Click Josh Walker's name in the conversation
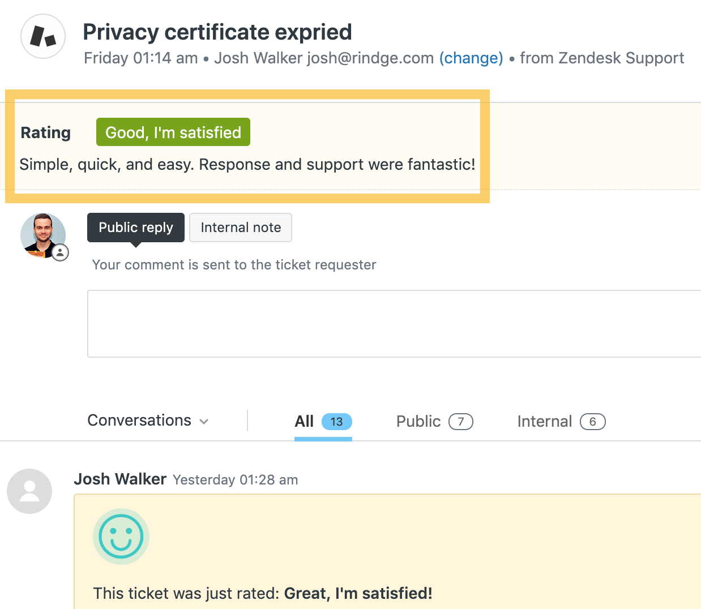This screenshot has width=701, height=609. 119,479
